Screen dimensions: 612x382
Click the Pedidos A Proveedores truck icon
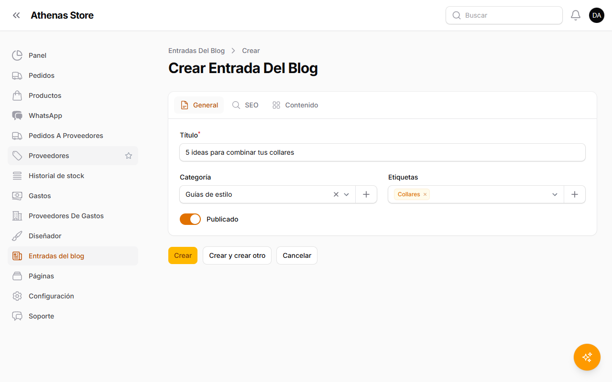(17, 136)
